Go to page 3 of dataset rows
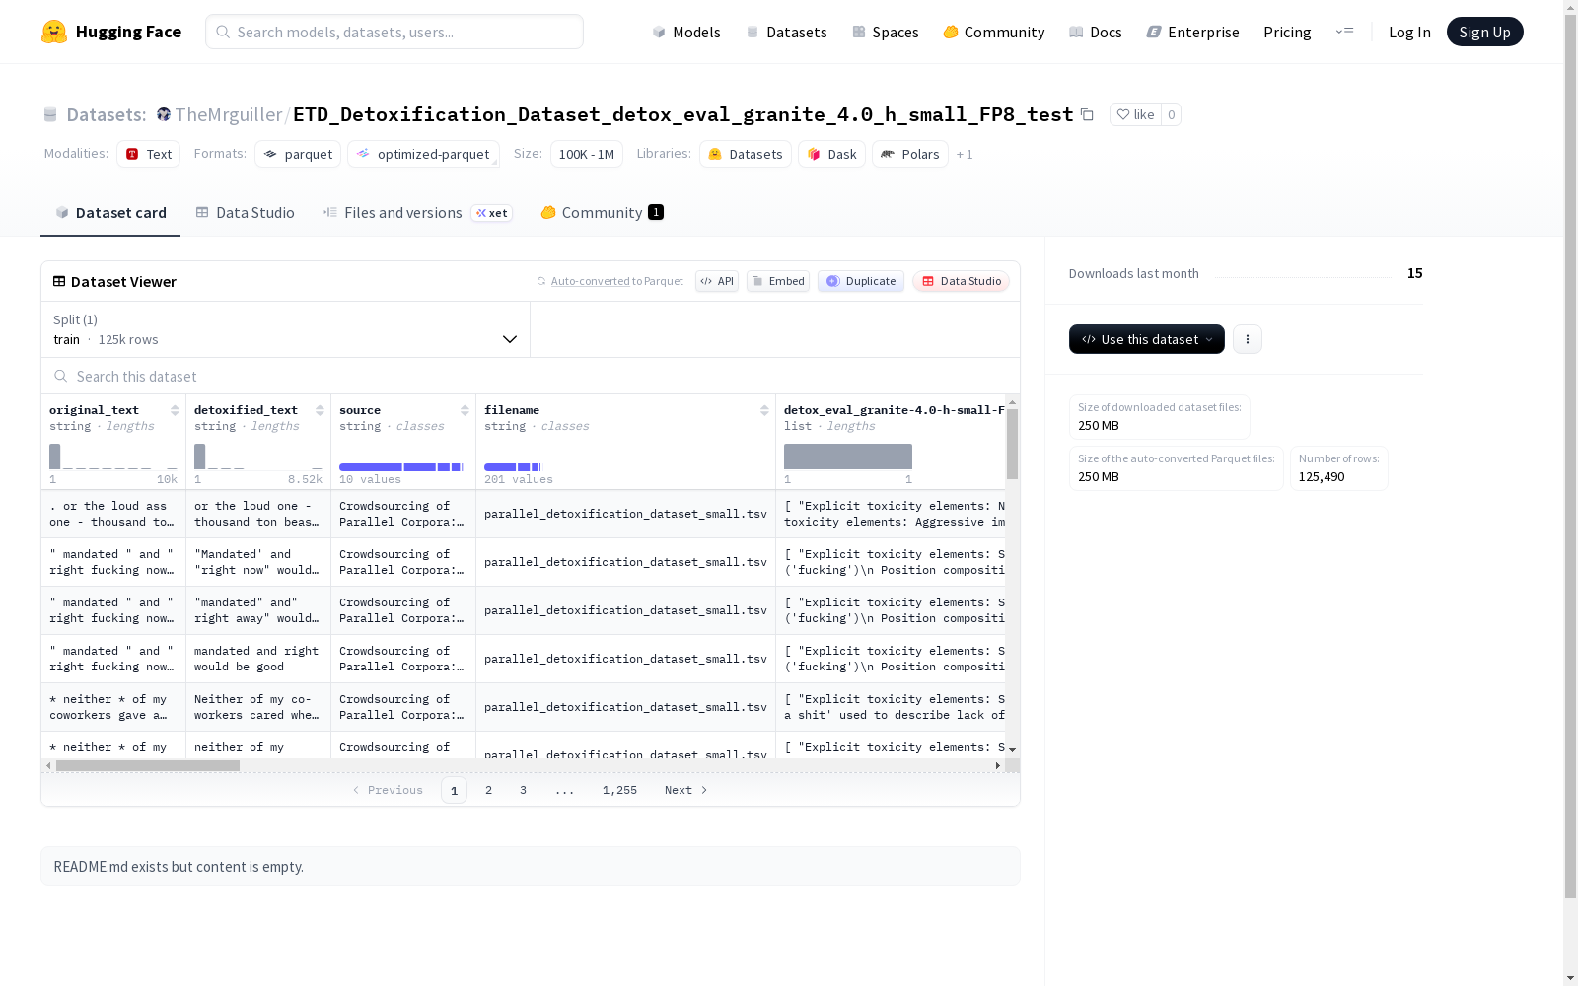The image size is (1578, 986). (523, 790)
